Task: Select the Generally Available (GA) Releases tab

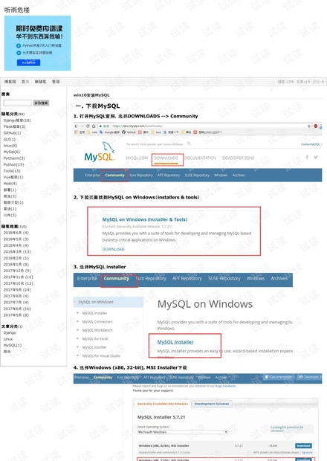Action: point(162,404)
